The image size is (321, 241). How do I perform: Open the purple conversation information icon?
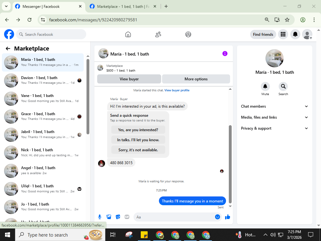pyautogui.click(x=225, y=54)
